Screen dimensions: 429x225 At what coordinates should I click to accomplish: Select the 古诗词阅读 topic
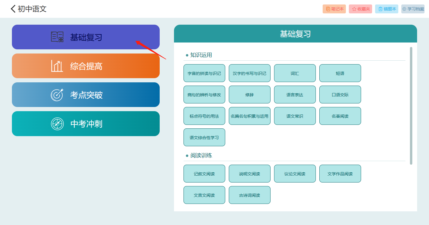click(x=250, y=195)
